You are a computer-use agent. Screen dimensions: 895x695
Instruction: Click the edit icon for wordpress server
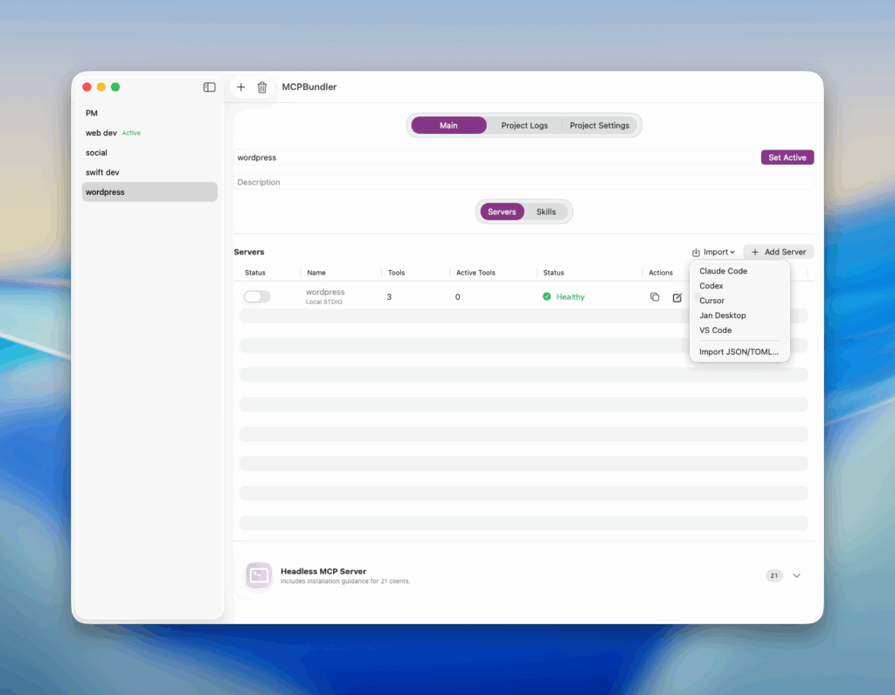tap(676, 297)
